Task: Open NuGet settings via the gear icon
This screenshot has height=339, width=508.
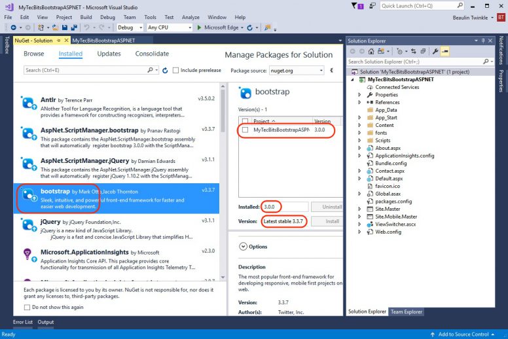Action: click(331, 70)
